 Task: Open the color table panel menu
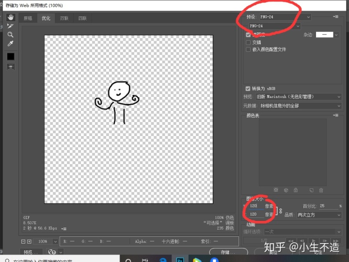pos(335,115)
